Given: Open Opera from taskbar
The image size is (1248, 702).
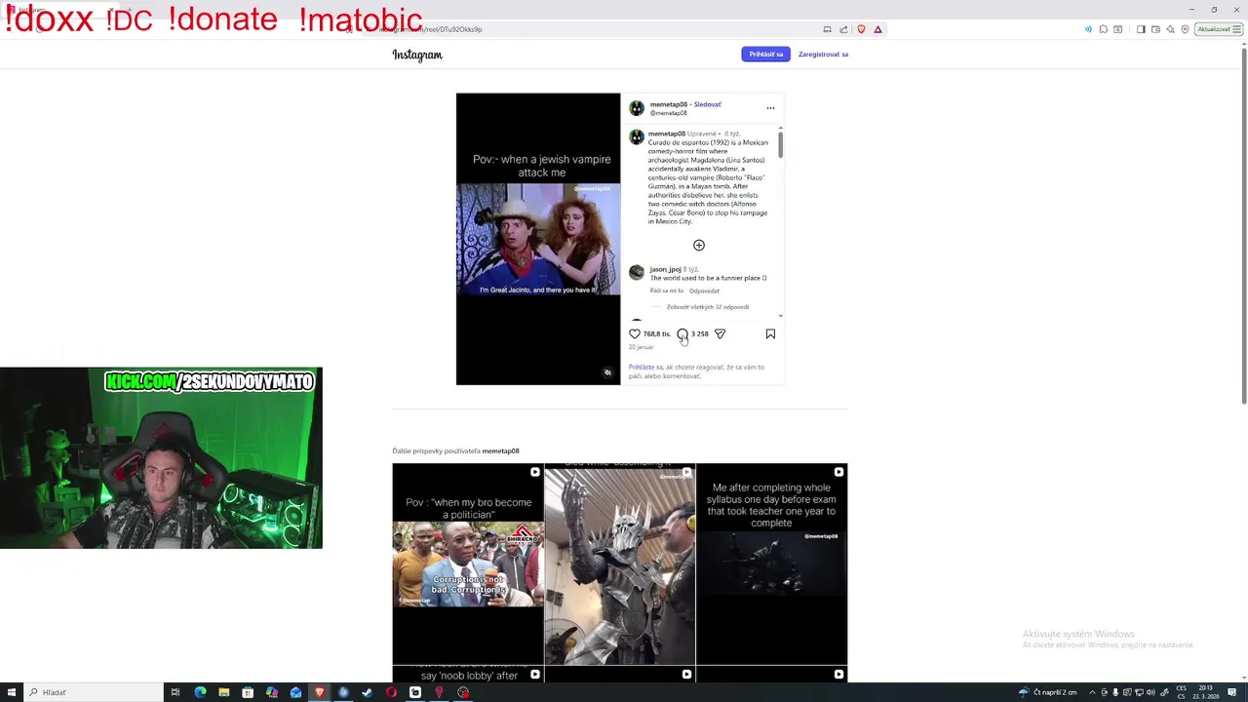Looking at the screenshot, I should 391,692.
